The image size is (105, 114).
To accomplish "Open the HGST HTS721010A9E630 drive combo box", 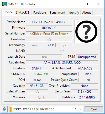I will pos(46,109).
